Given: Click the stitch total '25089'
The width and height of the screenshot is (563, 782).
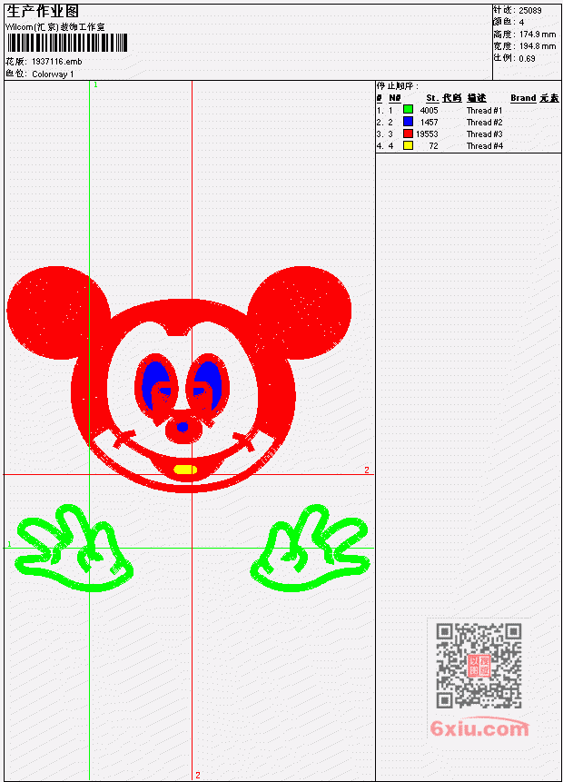Looking at the screenshot, I should click(530, 11).
